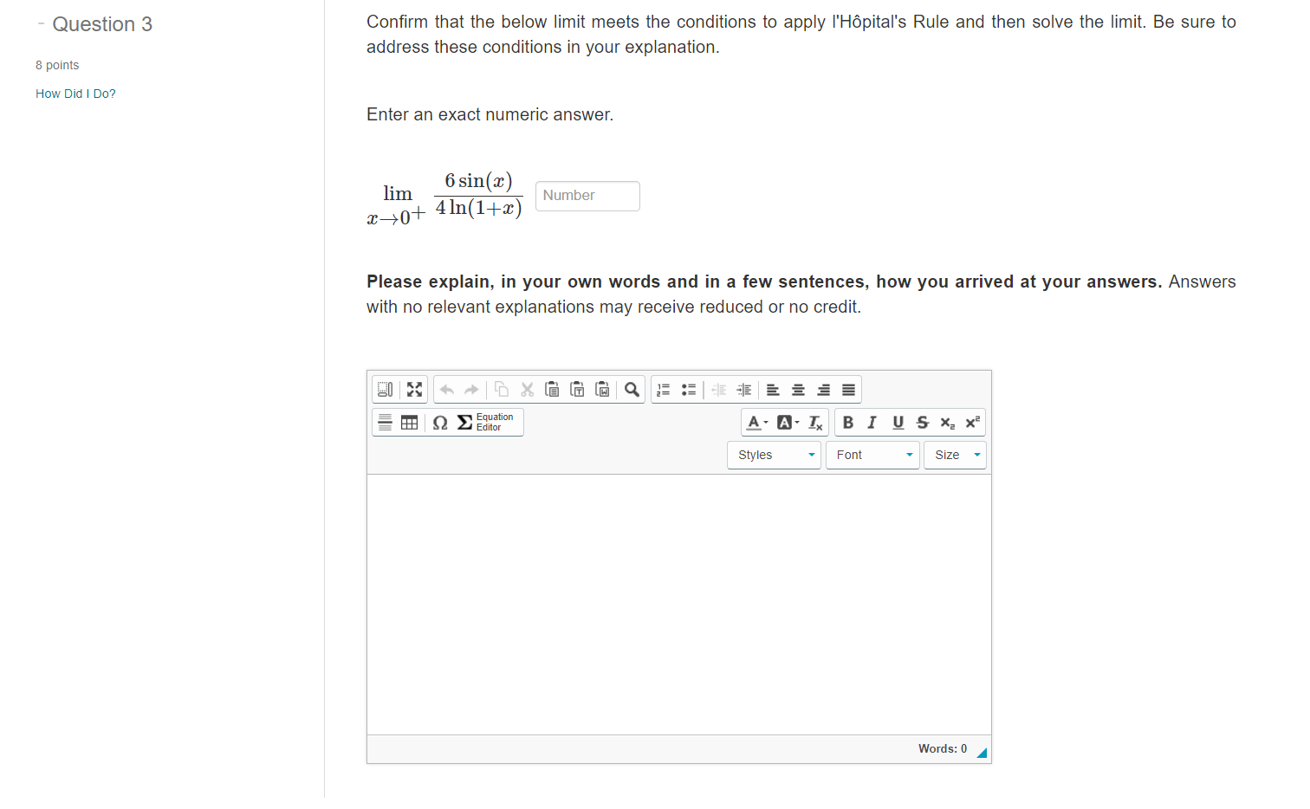
Task: Maximize the text editor
Action: (x=414, y=389)
